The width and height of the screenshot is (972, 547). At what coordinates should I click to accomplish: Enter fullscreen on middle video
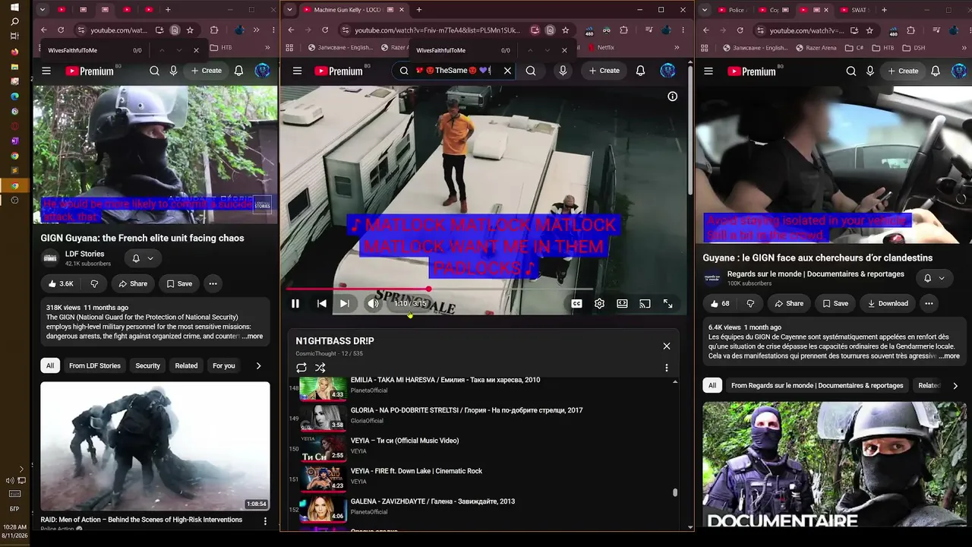667,303
